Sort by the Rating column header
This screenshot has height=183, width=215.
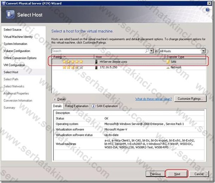tap(73, 57)
